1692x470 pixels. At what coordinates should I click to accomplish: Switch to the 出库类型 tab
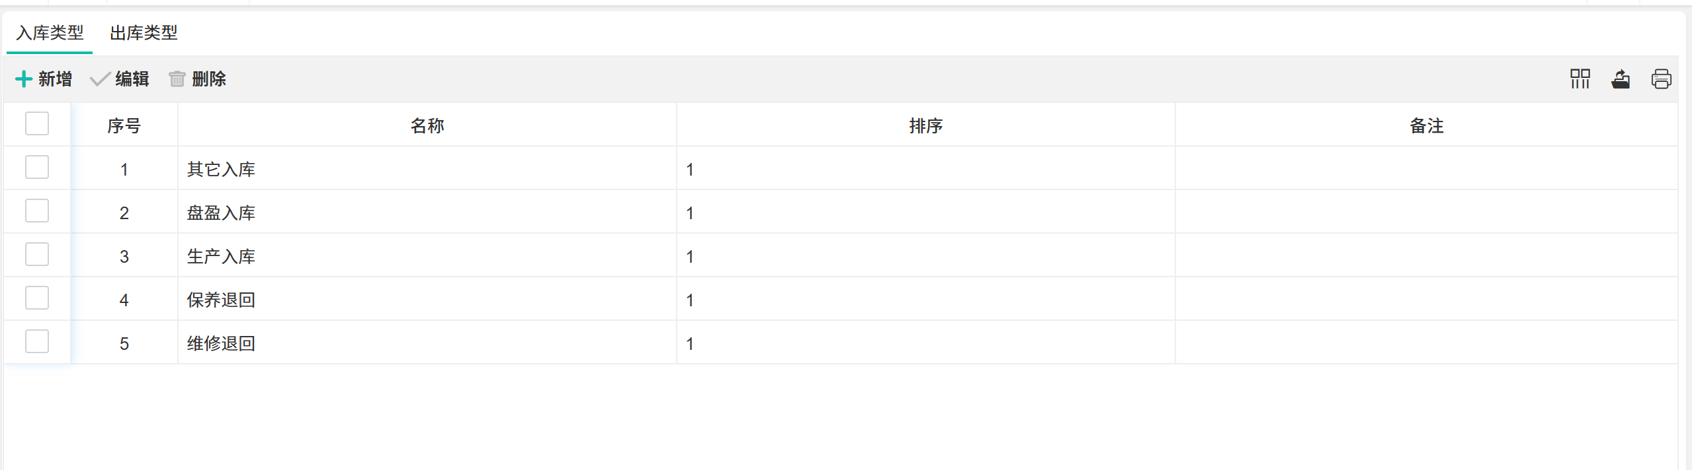tap(144, 33)
